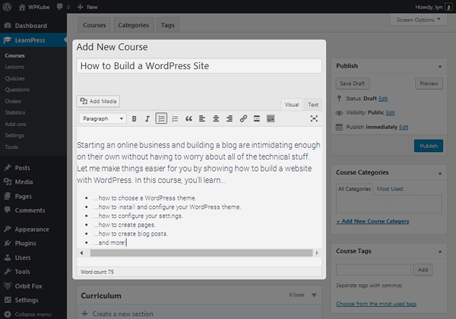Collapse the Course Categories panel
Image resolution: width=456 pixels, height=319 pixels.
(x=442, y=172)
